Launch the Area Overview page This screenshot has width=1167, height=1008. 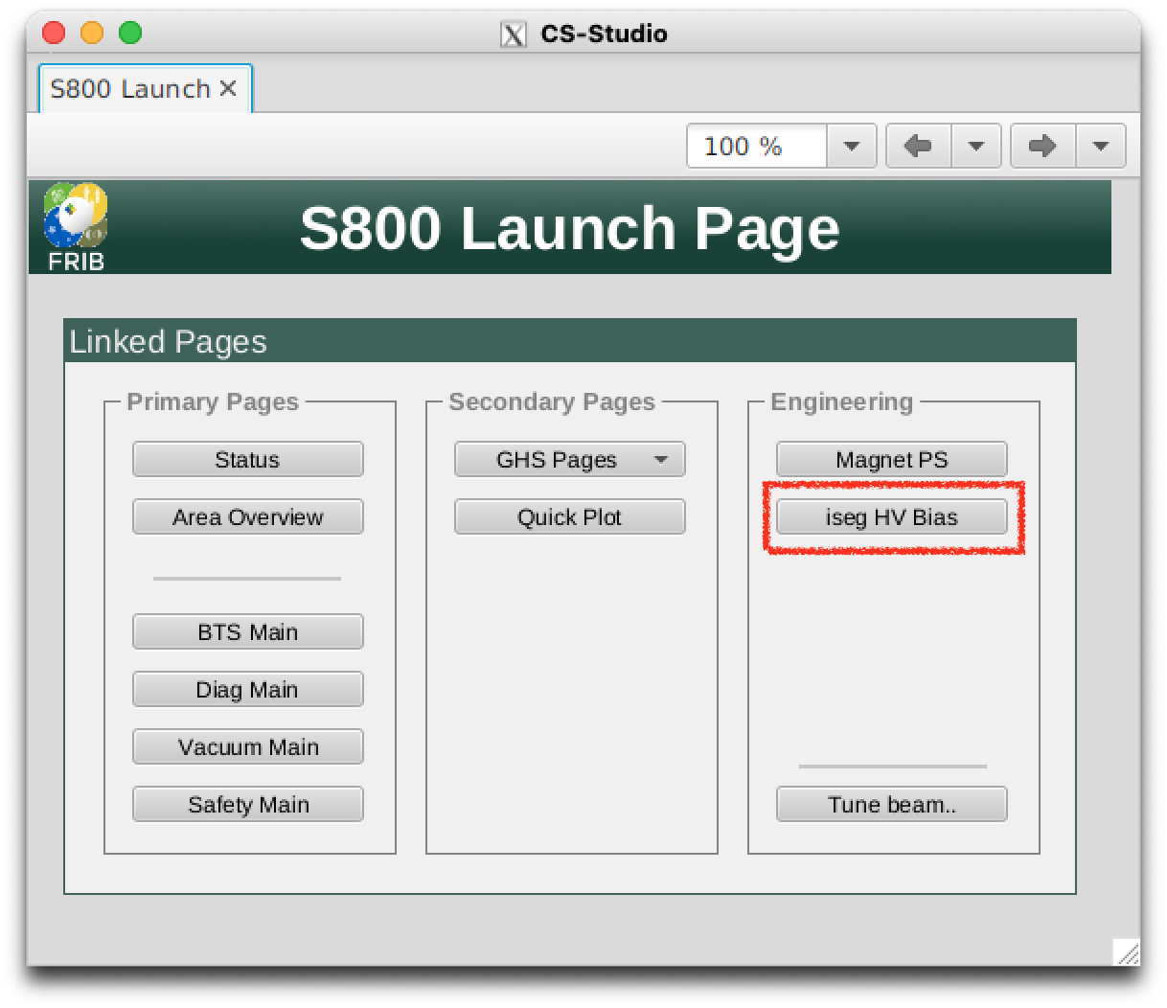tap(247, 517)
